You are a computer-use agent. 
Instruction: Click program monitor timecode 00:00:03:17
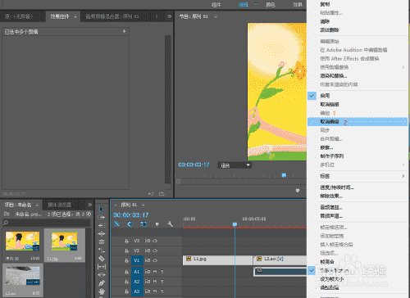[194, 165]
